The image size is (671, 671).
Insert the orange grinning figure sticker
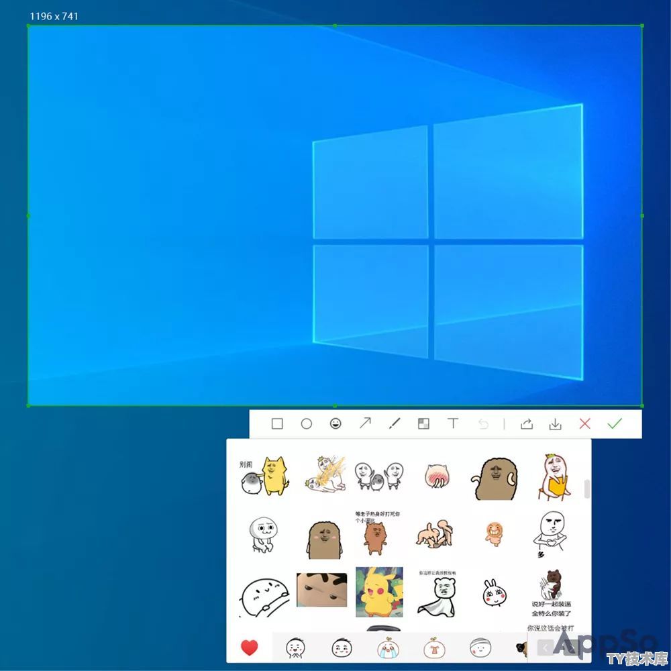(x=494, y=533)
